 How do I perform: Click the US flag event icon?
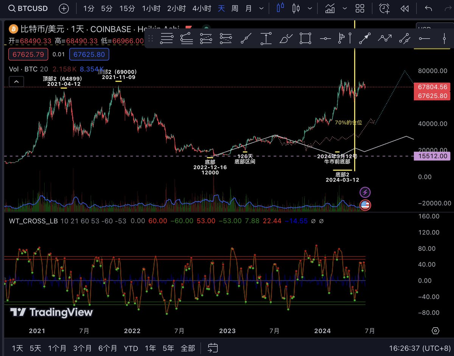(x=365, y=205)
